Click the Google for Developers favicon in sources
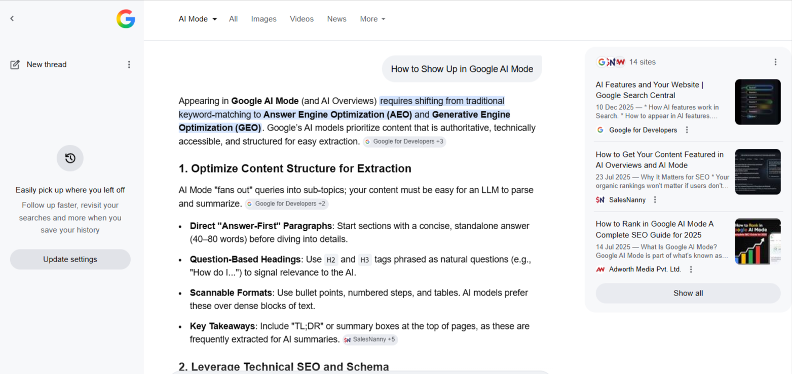This screenshot has width=792, height=374. [x=600, y=130]
